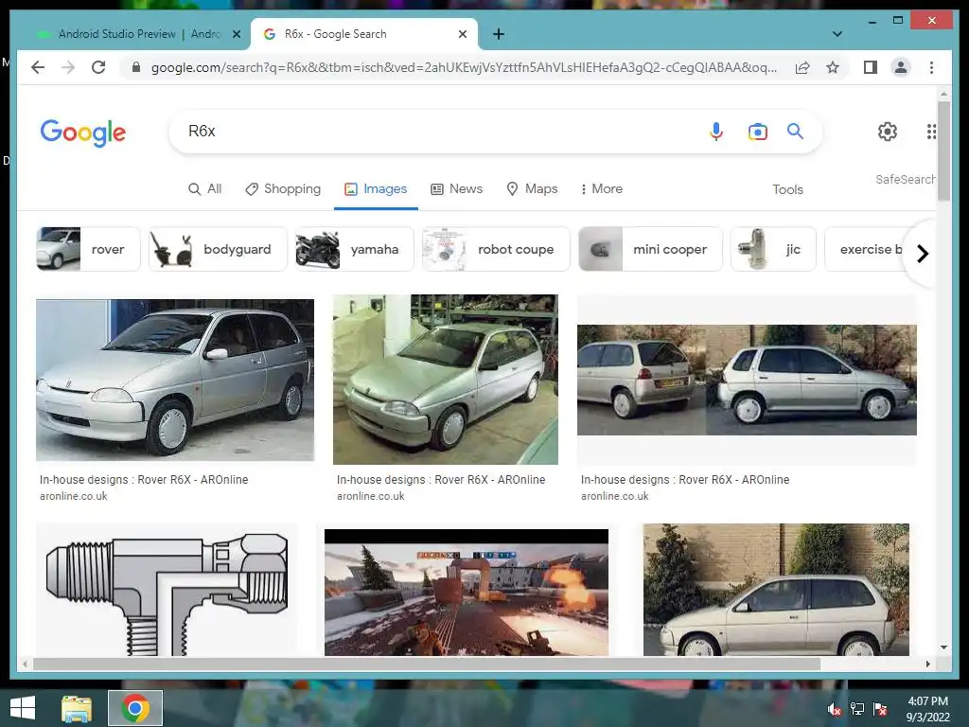
Task: Click the horizontal scrollbar thumb
Action: [427, 664]
